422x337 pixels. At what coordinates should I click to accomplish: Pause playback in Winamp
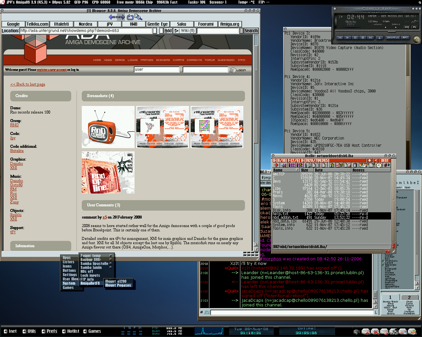(x=355, y=38)
